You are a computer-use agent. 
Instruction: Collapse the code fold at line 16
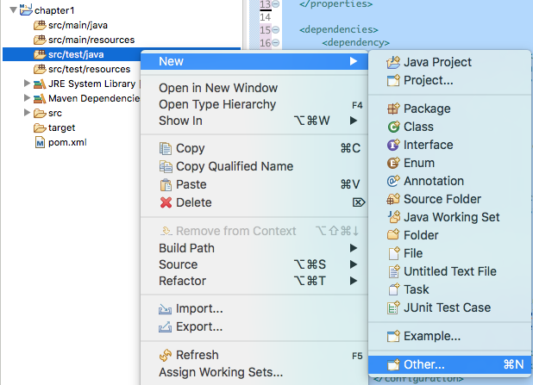276,43
